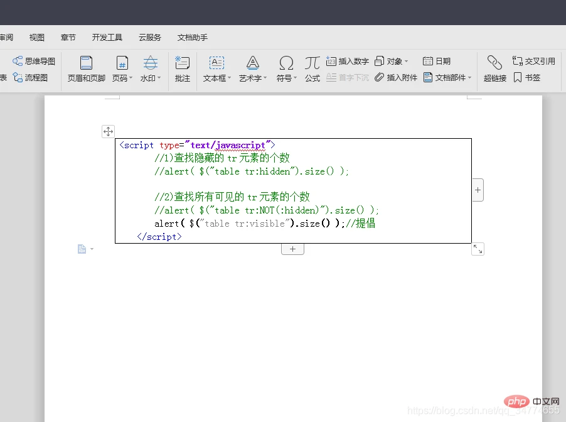Expand the paragraph layout icon dropdown arrow
The image size is (566, 422).
click(x=92, y=249)
